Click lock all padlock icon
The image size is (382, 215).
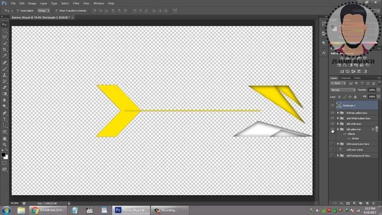pos(355,97)
